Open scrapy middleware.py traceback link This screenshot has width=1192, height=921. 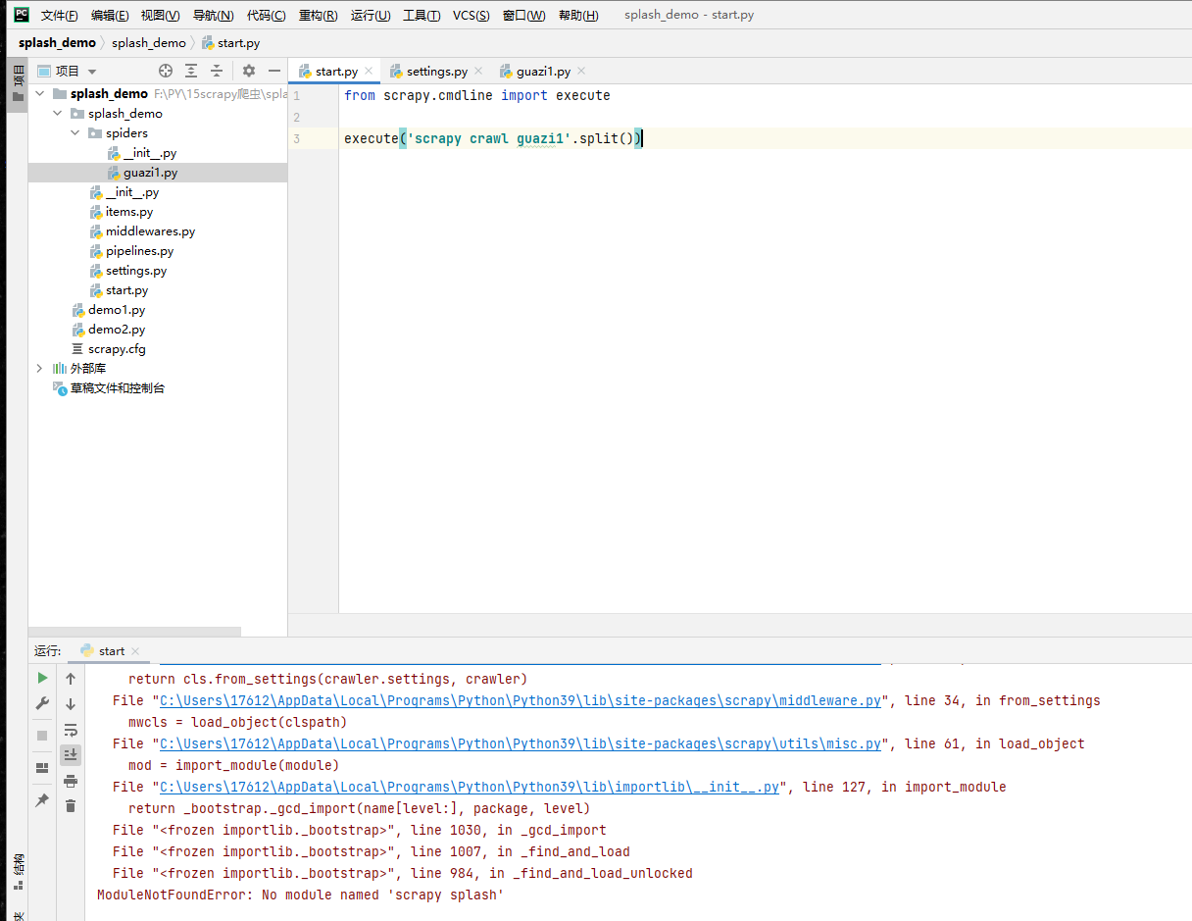point(521,700)
